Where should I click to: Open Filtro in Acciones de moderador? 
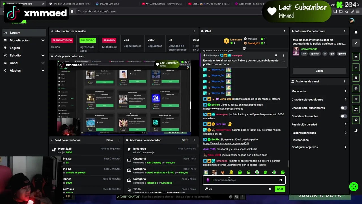point(185,140)
